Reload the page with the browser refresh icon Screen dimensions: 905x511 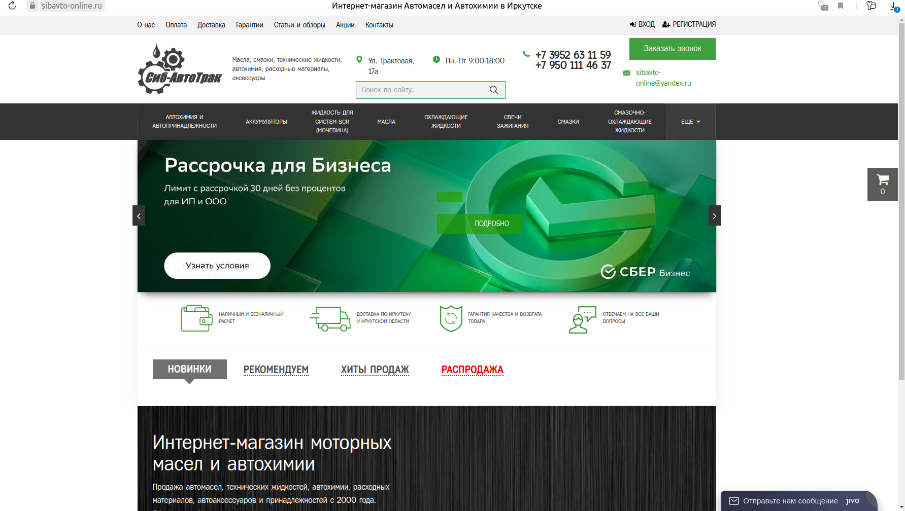[x=12, y=6]
